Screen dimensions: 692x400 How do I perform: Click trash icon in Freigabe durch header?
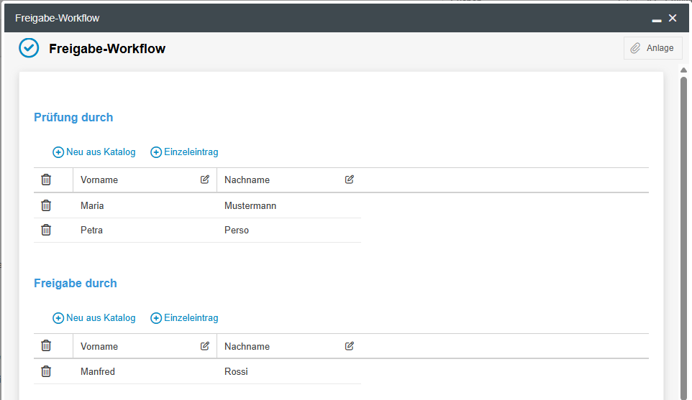point(46,345)
